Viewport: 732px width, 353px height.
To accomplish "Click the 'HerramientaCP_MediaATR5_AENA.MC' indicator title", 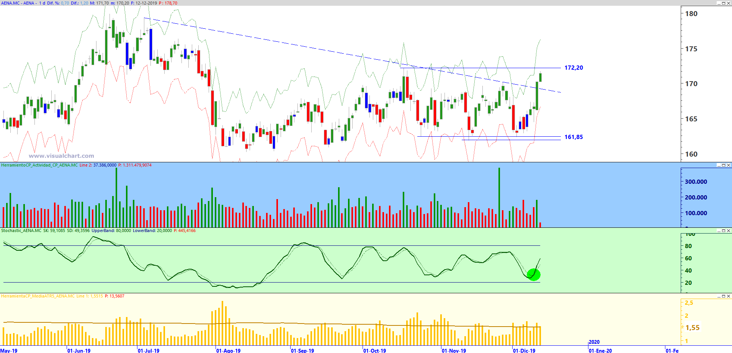I will tap(38, 296).
